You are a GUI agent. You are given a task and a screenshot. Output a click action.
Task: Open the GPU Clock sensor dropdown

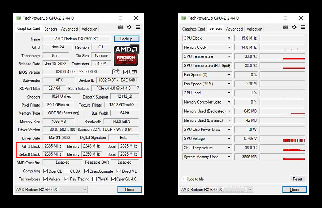point(229,38)
